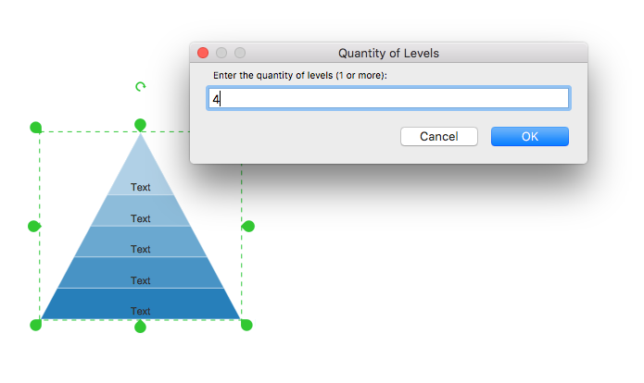
Task: Click the top-center green selection handle
Action: click(140, 125)
